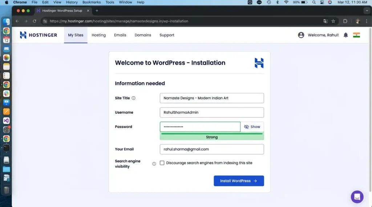
Task: Open the Chrome History menu
Action: 72,2
